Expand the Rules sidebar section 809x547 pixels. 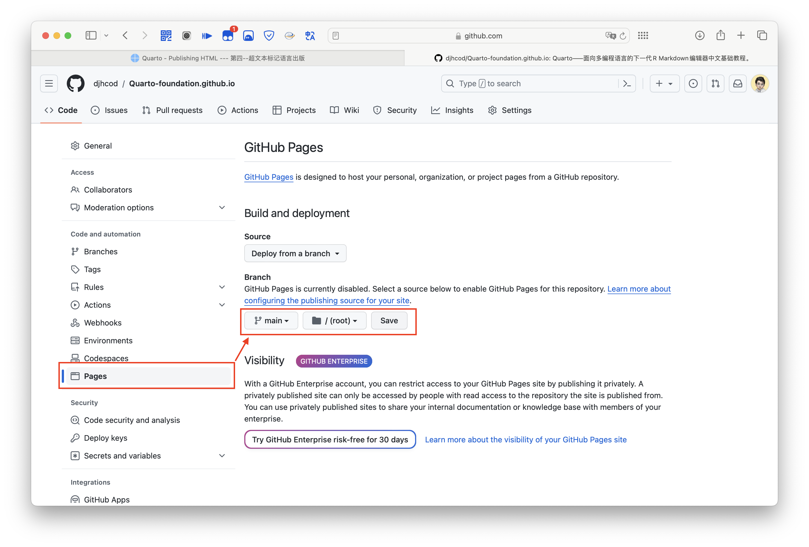(222, 287)
